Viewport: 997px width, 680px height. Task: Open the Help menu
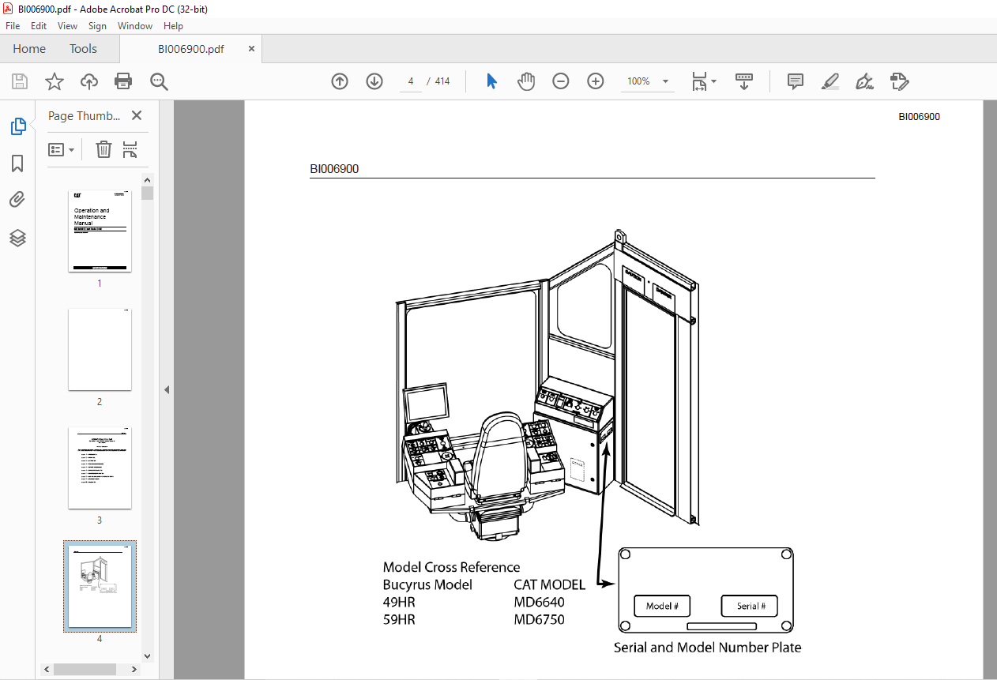click(x=173, y=26)
